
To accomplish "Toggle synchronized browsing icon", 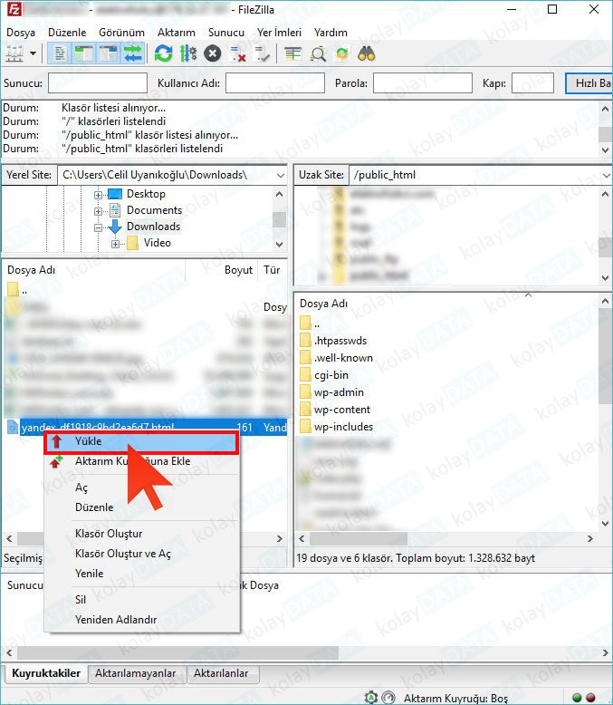I will tap(342, 53).
